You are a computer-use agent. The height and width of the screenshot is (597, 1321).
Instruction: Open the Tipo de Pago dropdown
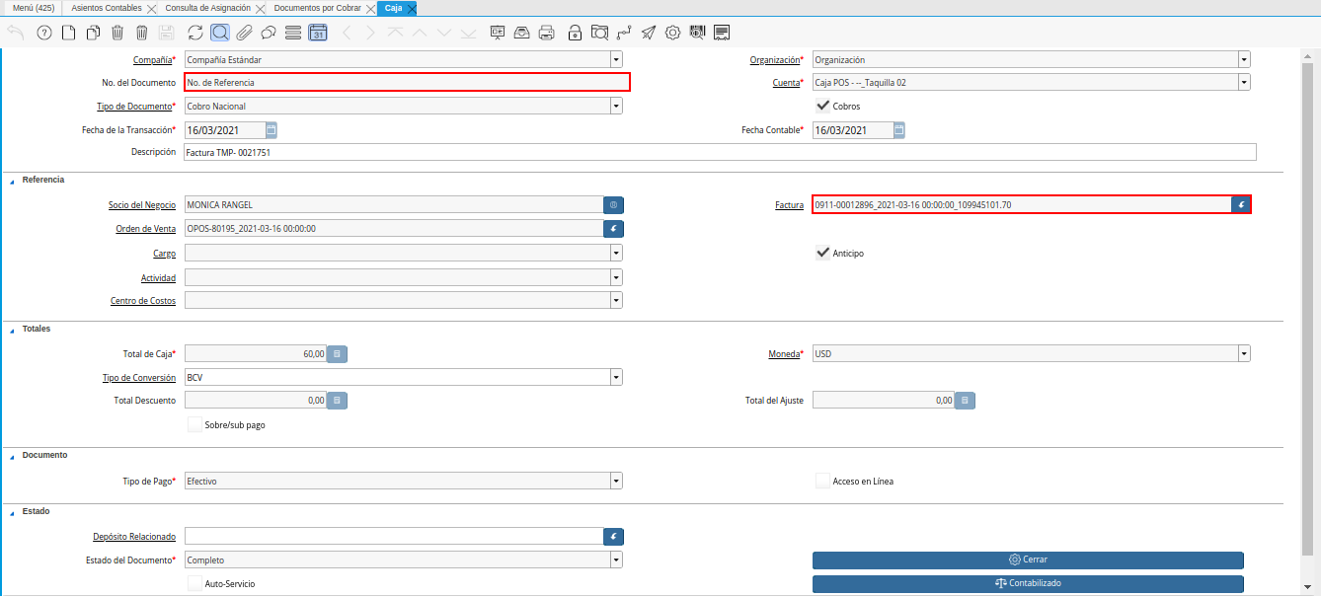coord(616,482)
